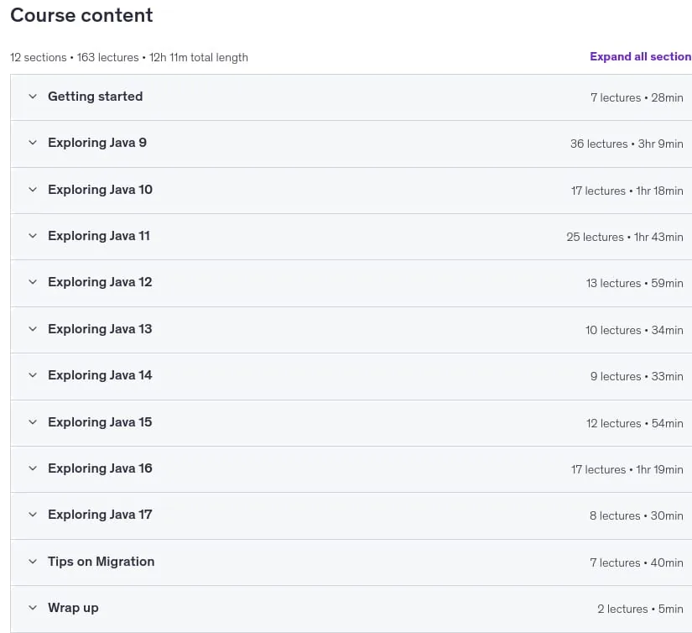Image resolution: width=692 pixels, height=633 pixels.
Task: Open the Exploring Java 13 title
Action: point(100,328)
